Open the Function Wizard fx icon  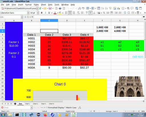(x=25, y=17)
